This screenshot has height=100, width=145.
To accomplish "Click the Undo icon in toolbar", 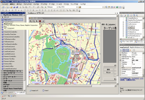I will coord(30,7).
